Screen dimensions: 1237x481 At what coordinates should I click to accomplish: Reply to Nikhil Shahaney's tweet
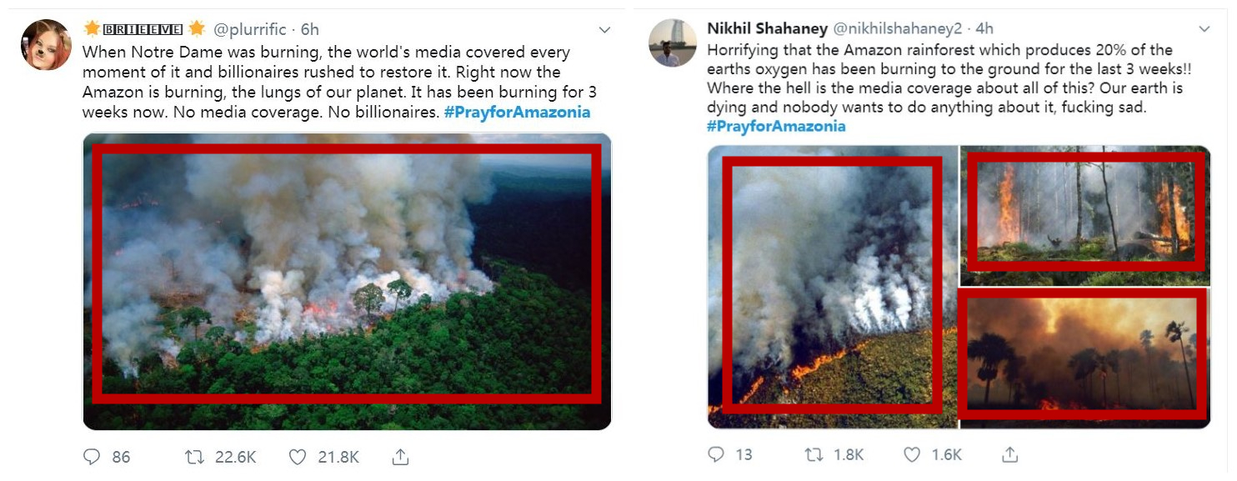point(716,454)
